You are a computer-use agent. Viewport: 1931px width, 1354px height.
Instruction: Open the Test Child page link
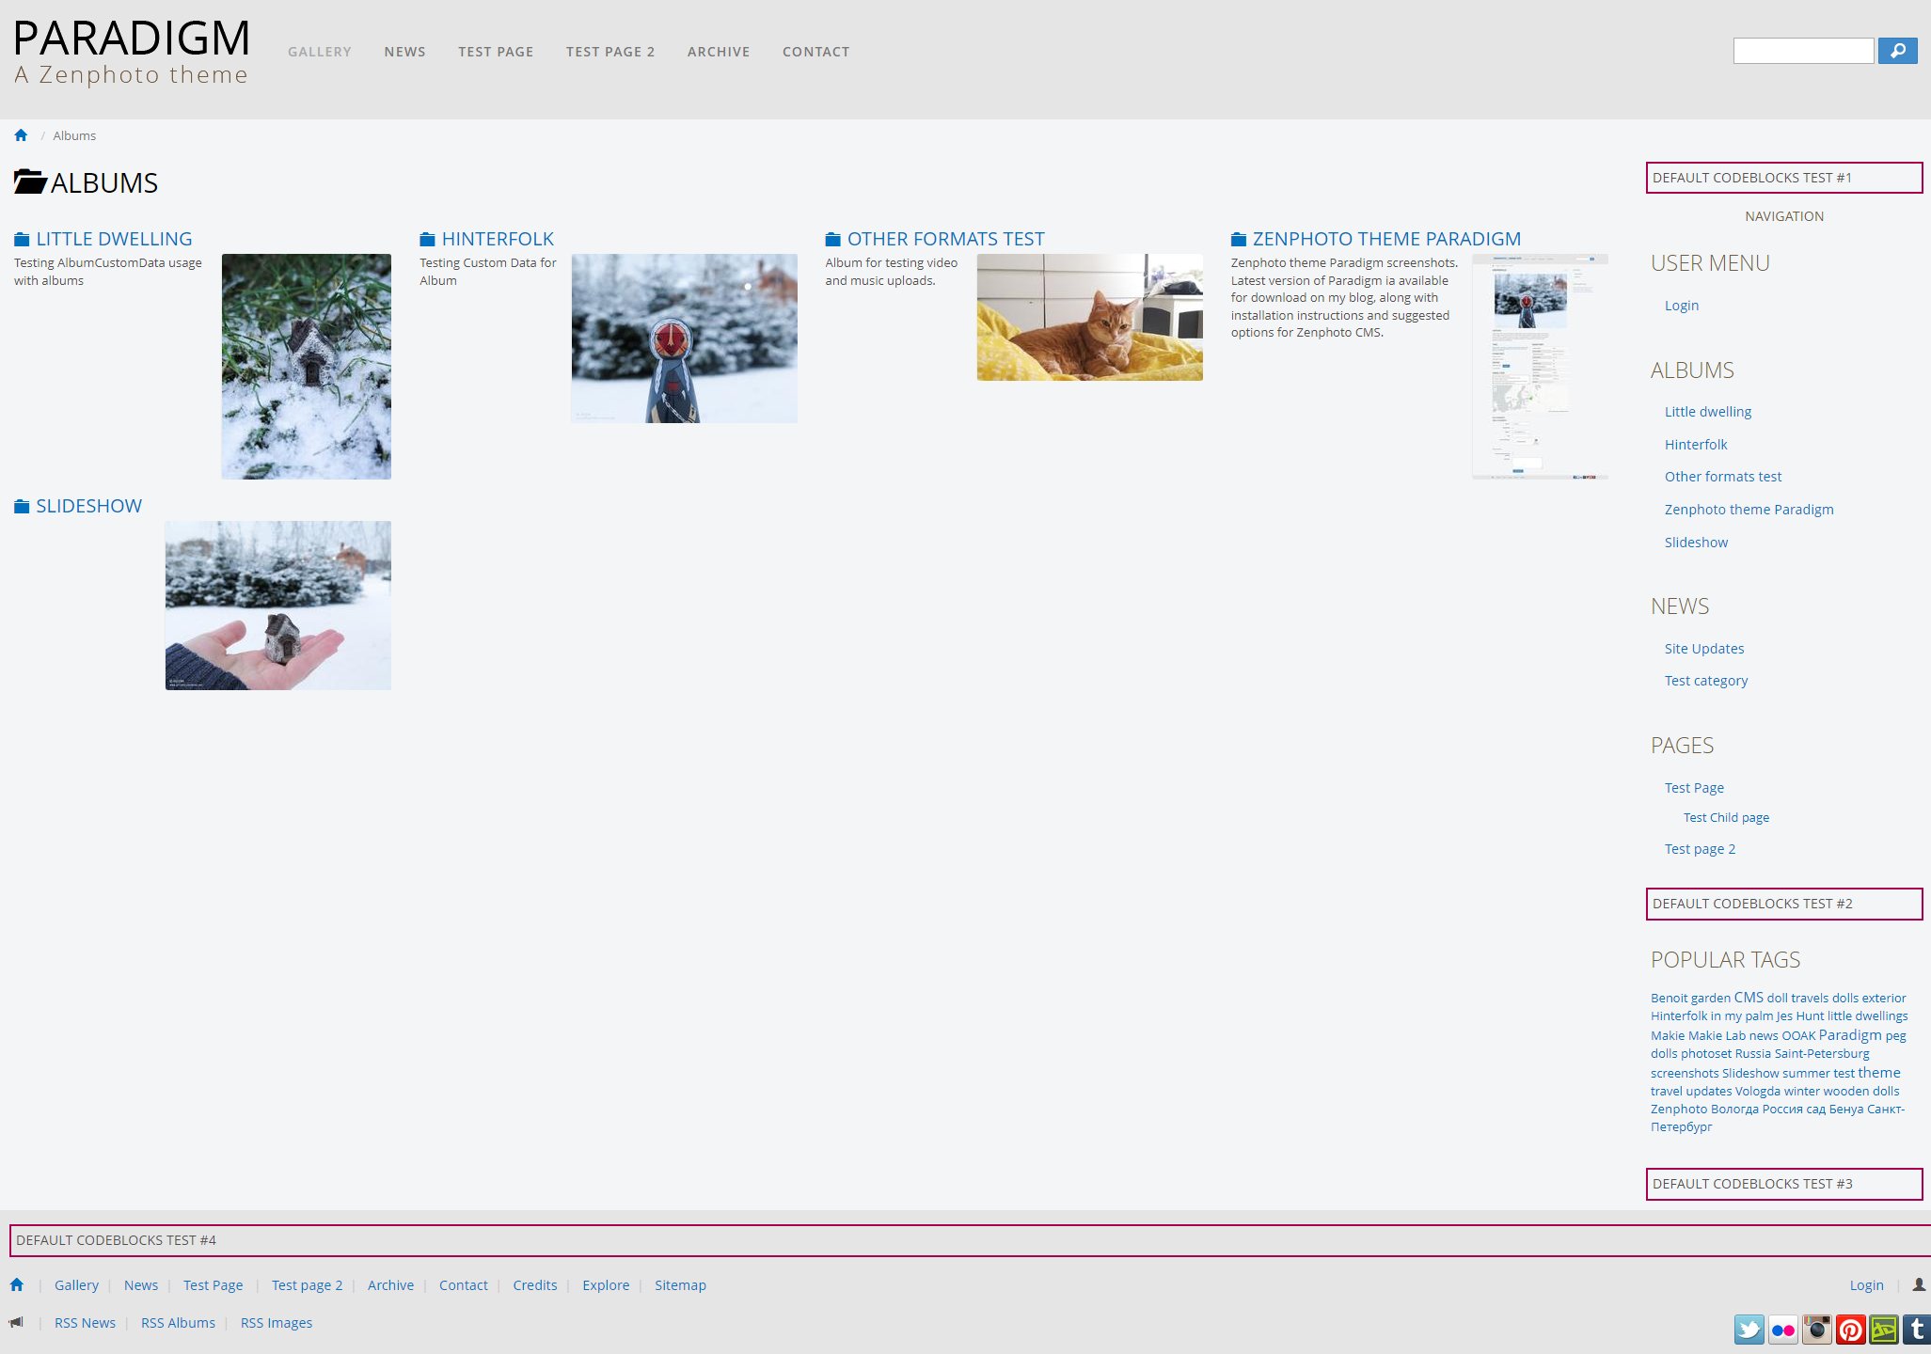[x=1725, y=817]
